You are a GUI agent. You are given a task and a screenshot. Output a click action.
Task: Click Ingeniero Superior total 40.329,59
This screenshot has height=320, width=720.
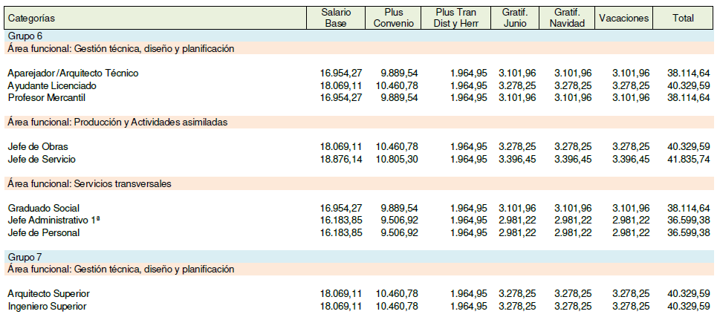click(689, 306)
